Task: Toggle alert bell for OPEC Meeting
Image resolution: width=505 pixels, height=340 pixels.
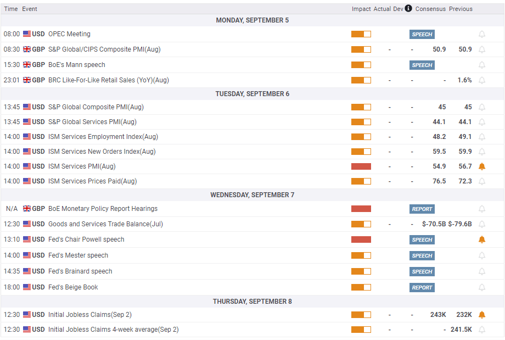Action: click(482, 34)
